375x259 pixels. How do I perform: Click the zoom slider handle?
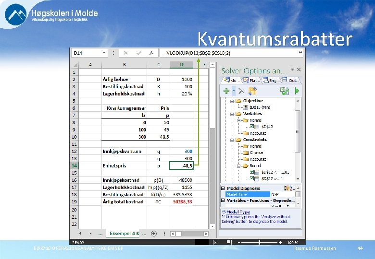click(x=259, y=243)
